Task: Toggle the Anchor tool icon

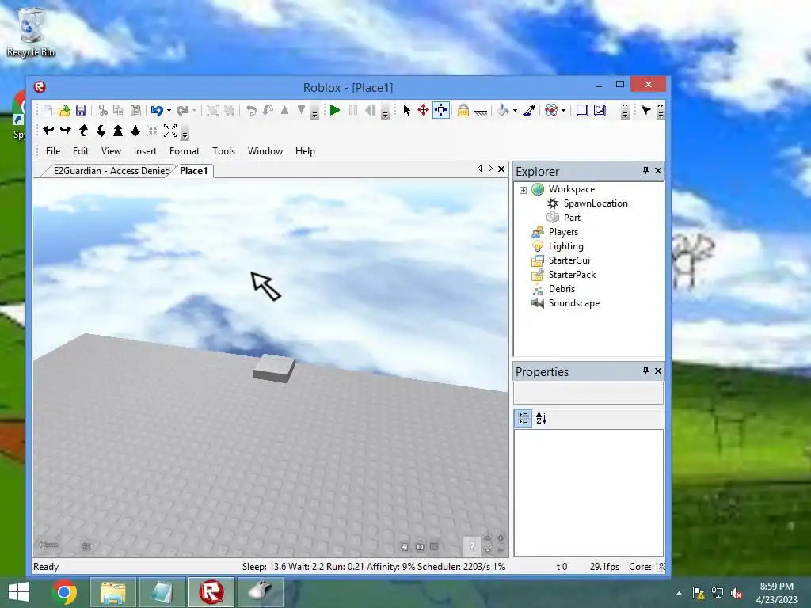Action: point(481,111)
